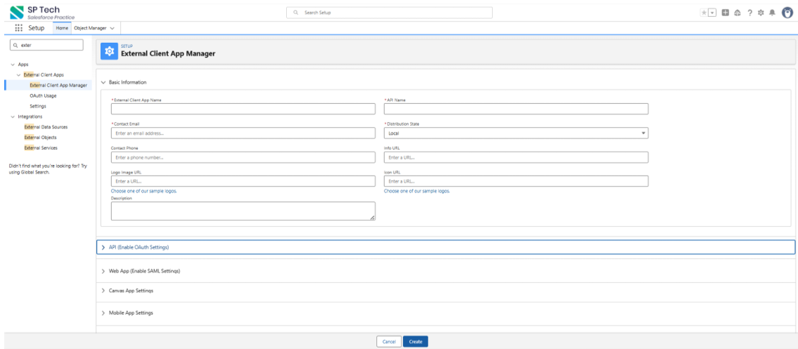Open OAuth Usage in sidebar
The image size is (798, 349).
click(x=44, y=96)
